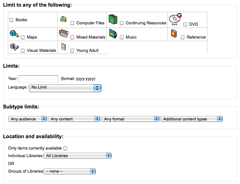Open the Any format dropdown
240x184 pixels.
point(130,119)
